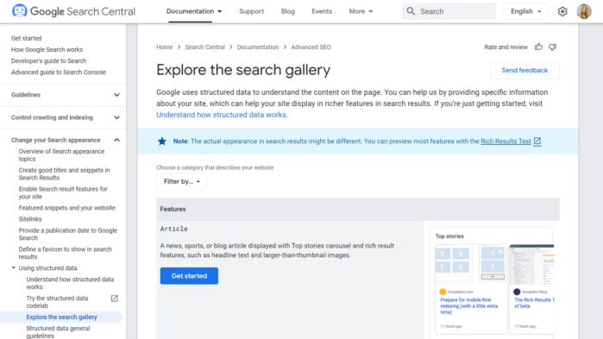The width and height of the screenshot is (603, 339).
Task: Click the magnifier icon in search box
Action: point(411,11)
